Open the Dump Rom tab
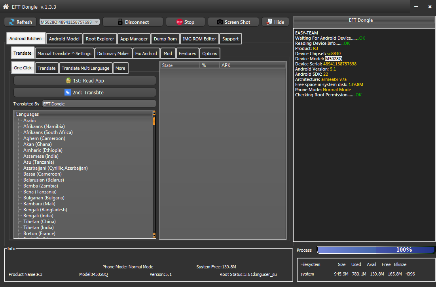This screenshot has height=287, width=436. click(x=165, y=39)
